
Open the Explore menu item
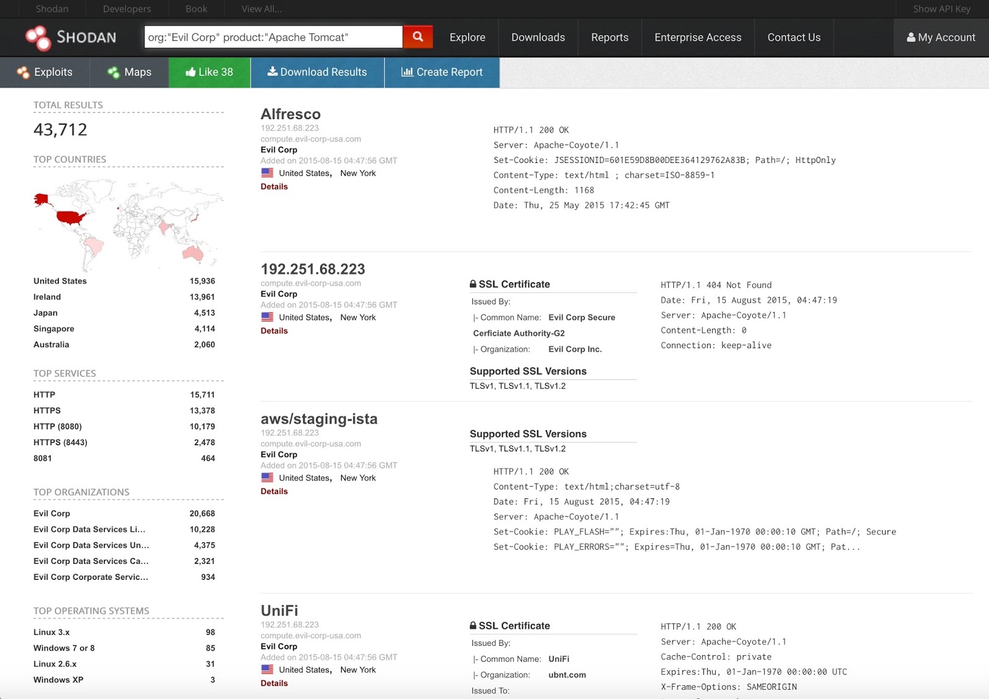coord(467,37)
